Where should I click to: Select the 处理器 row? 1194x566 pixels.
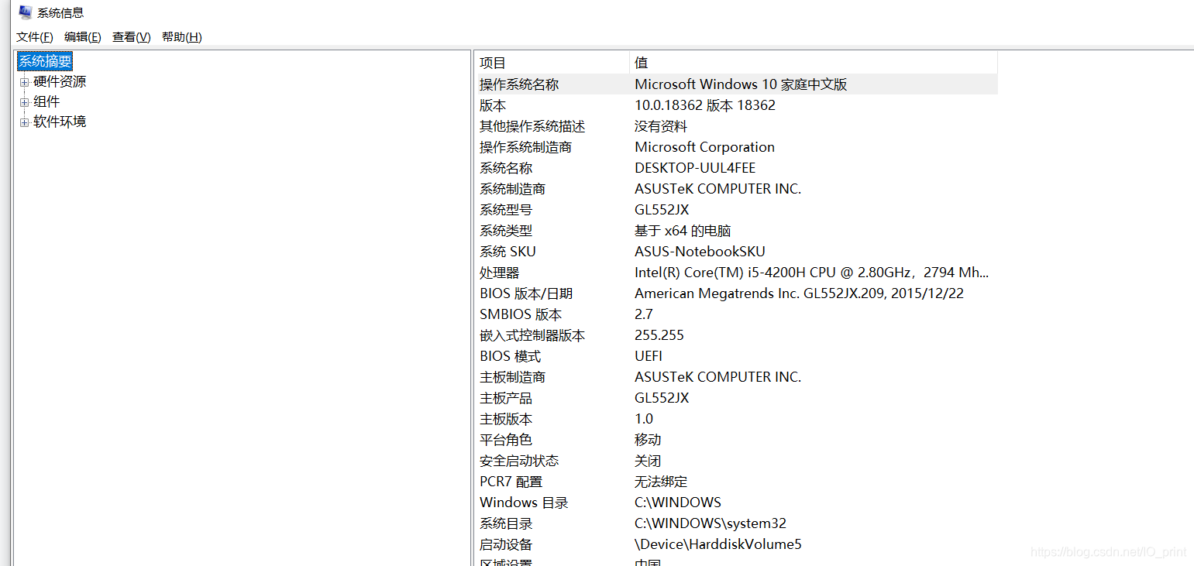[x=736, y=273]
